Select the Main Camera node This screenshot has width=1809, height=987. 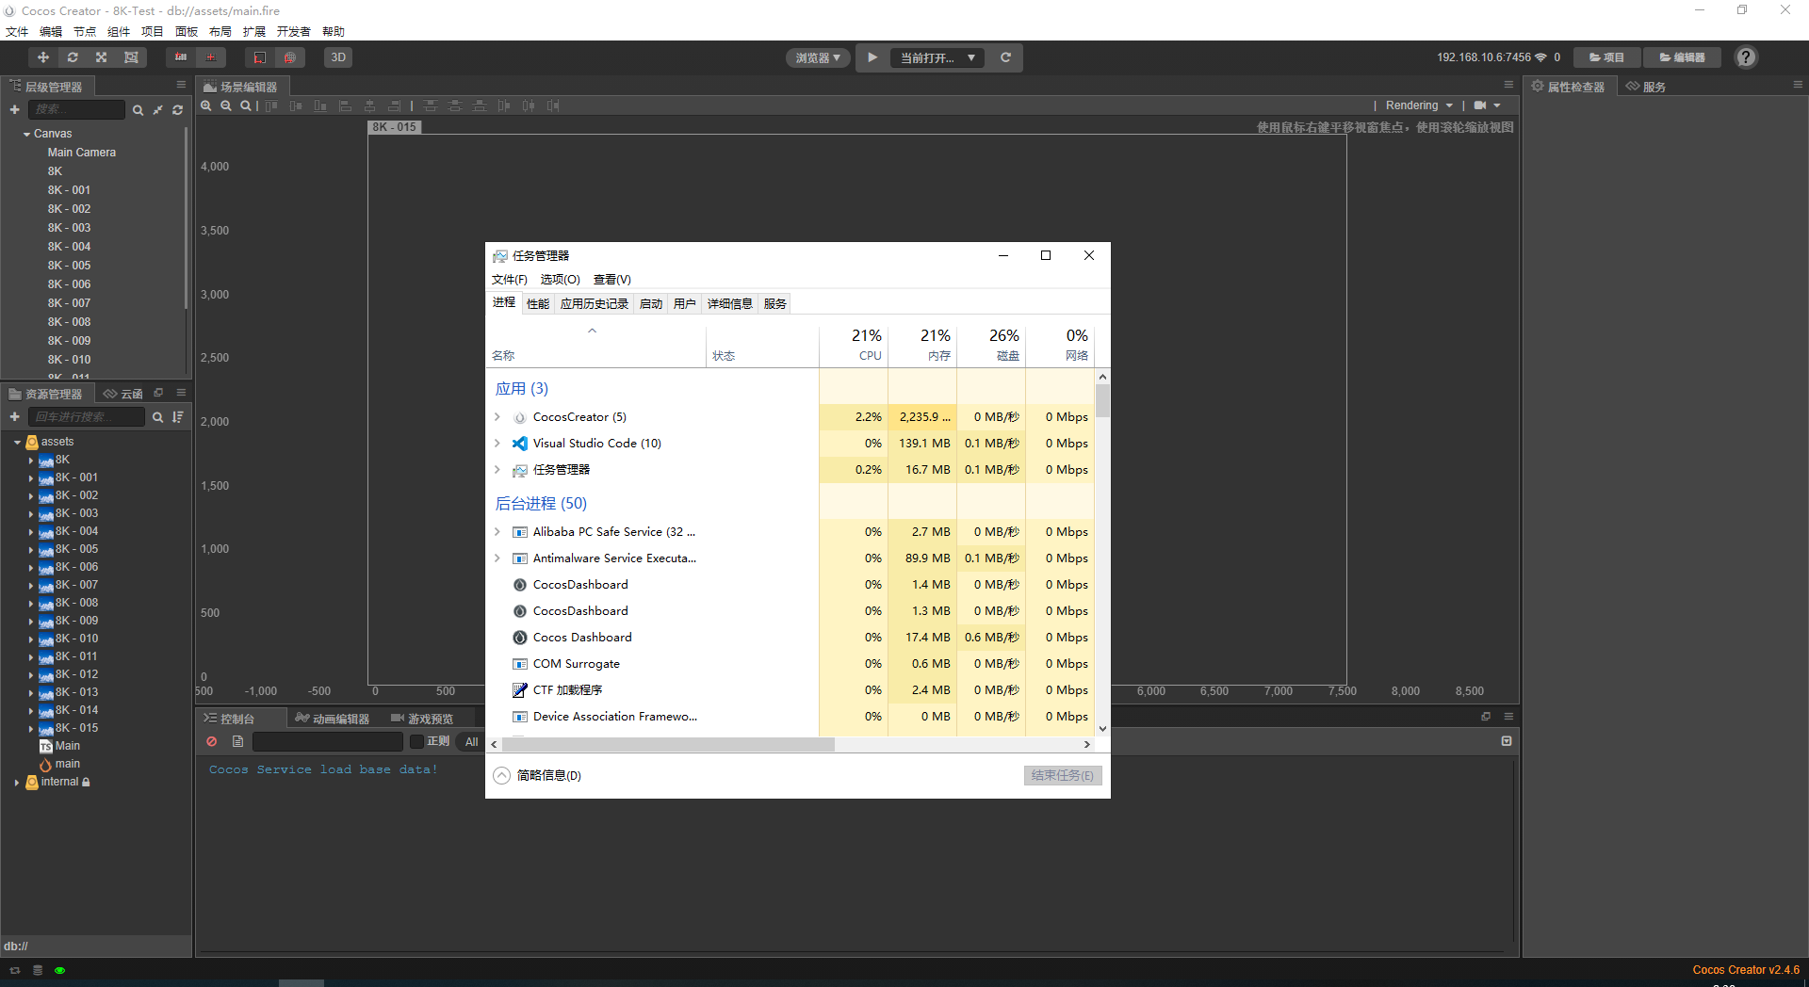coord(82,153)
